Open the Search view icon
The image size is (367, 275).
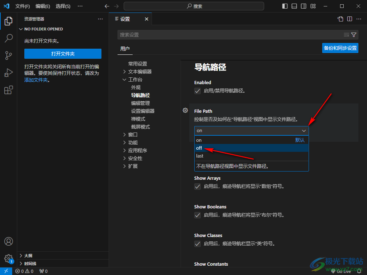(9, 38)
